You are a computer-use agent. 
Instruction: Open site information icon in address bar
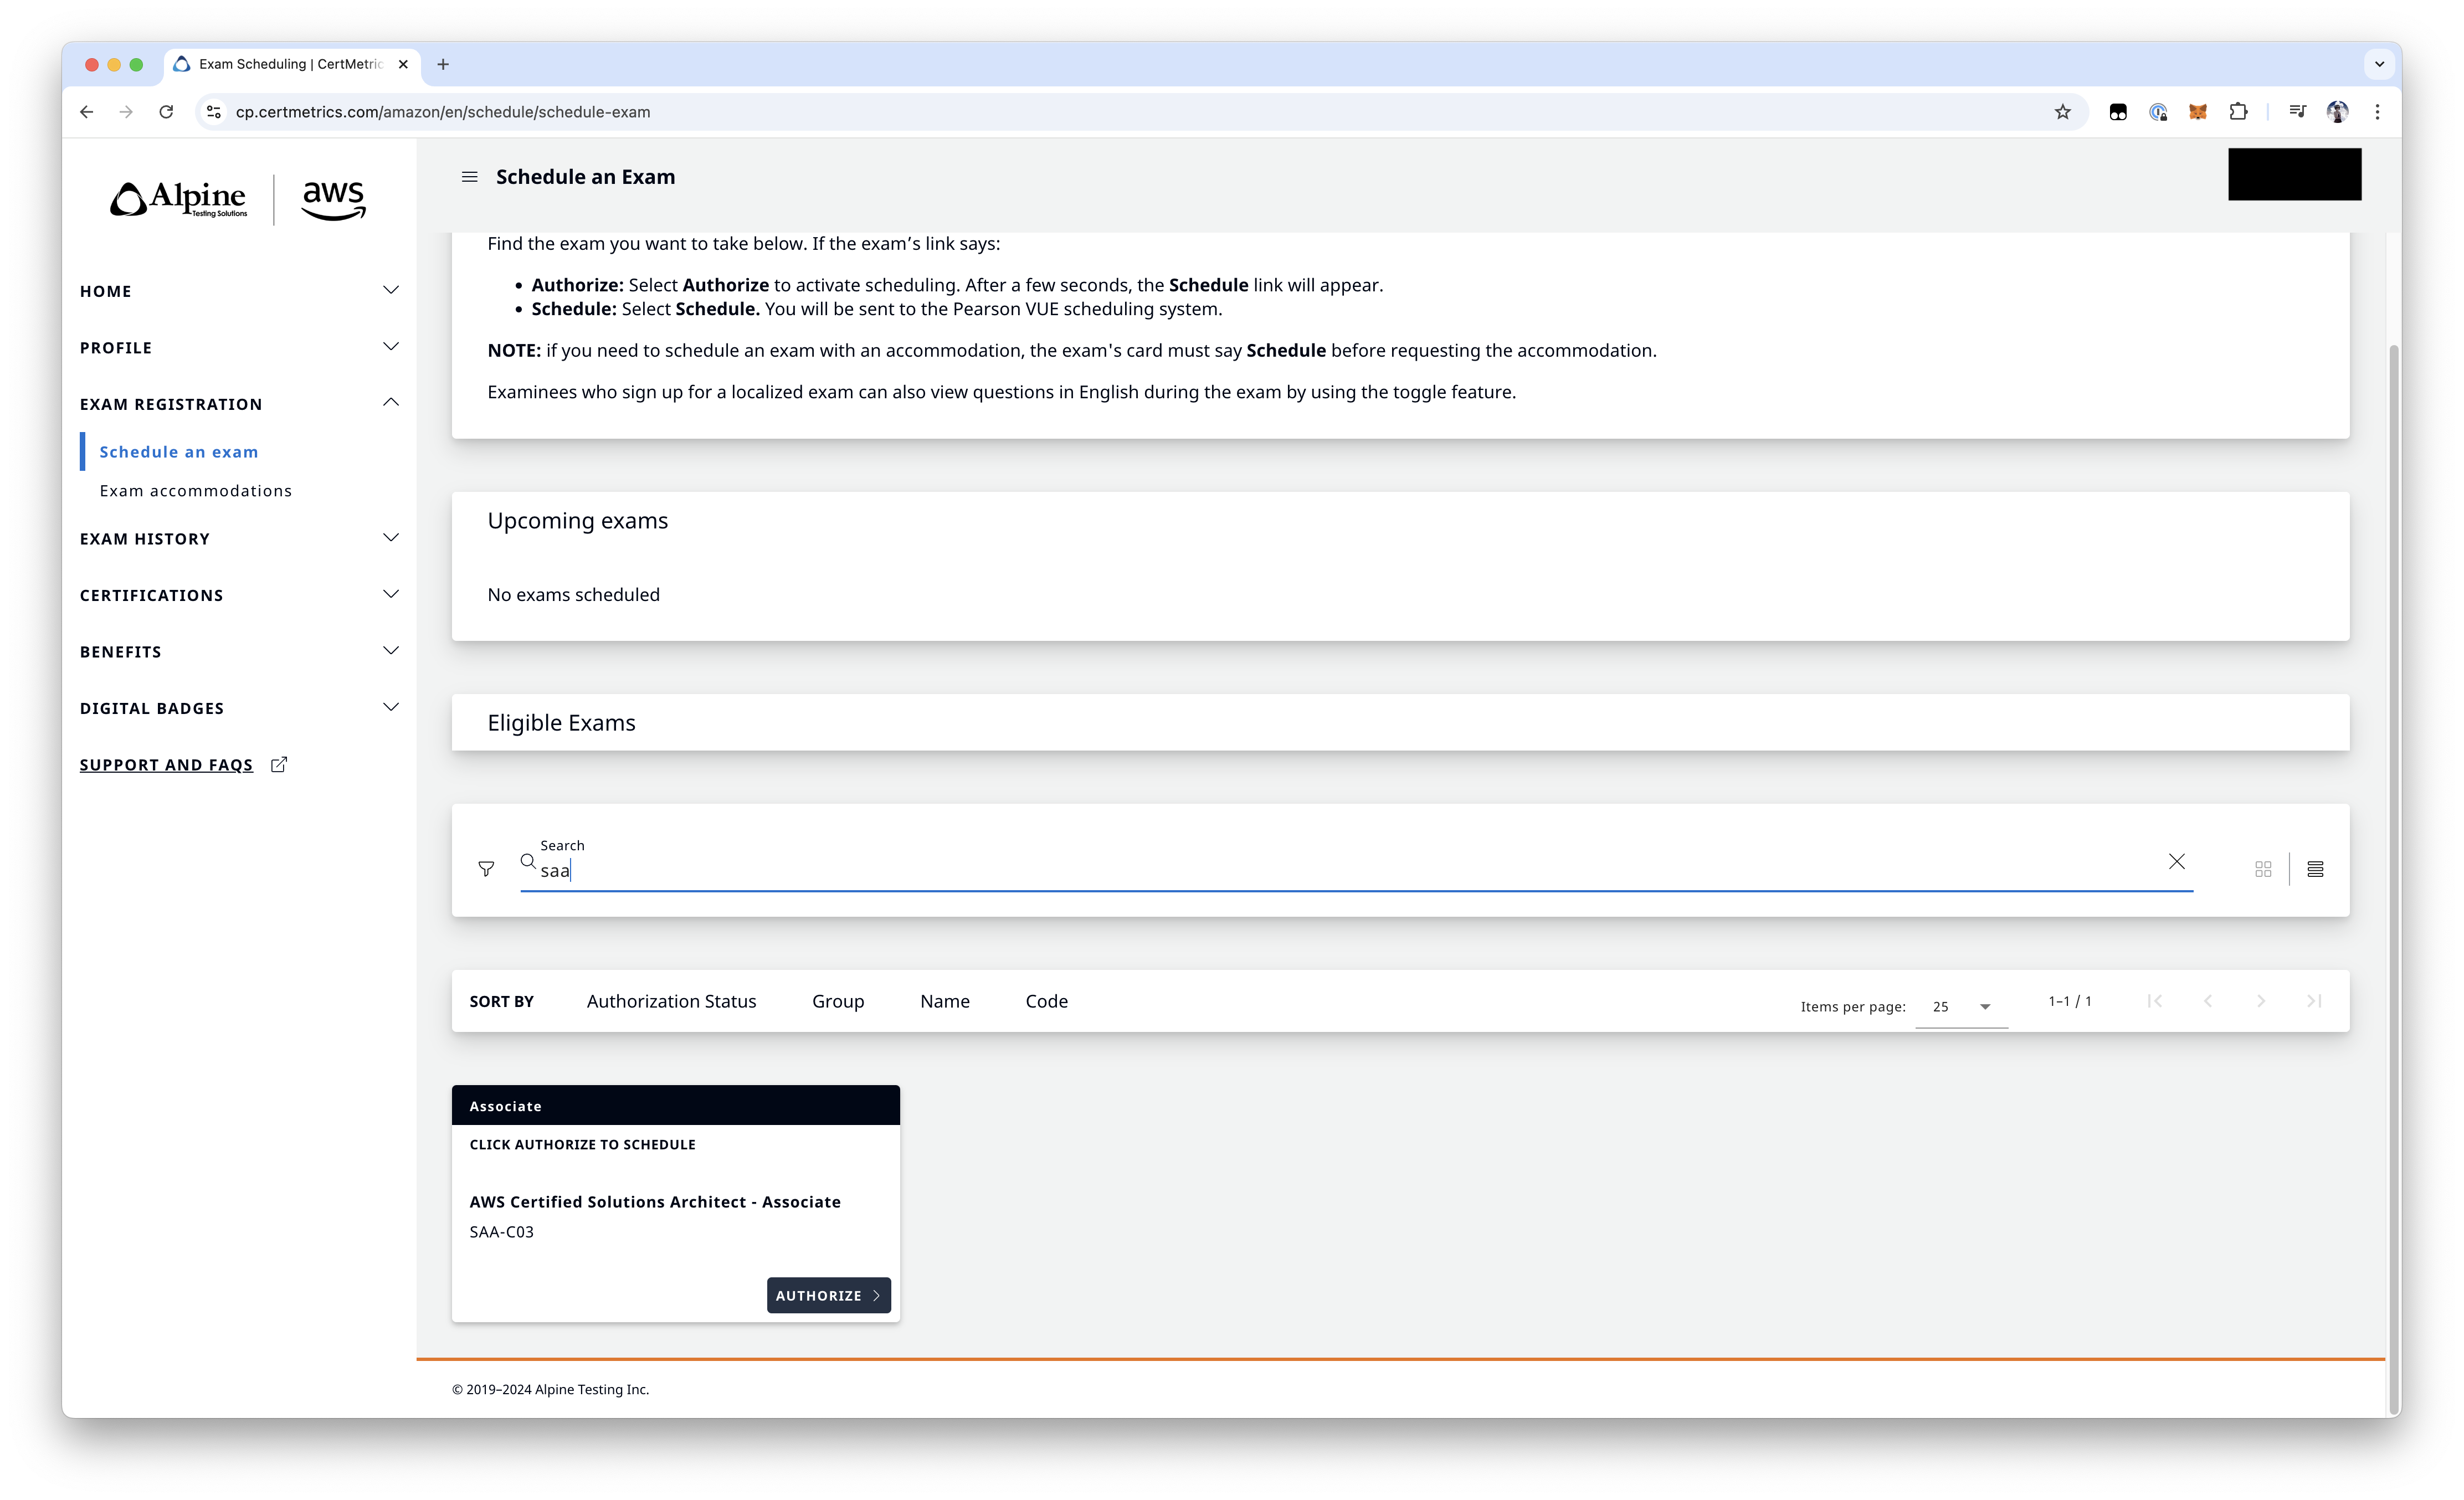tap(214, 112)
